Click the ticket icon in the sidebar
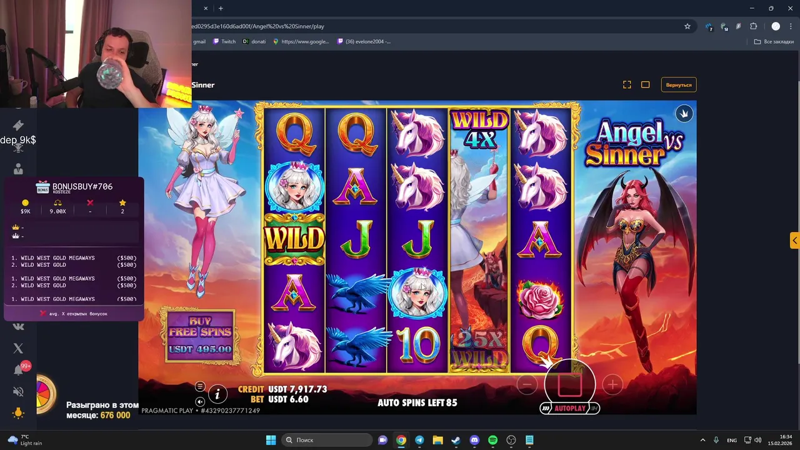This screenshot has width=800, height=450. 18,125
